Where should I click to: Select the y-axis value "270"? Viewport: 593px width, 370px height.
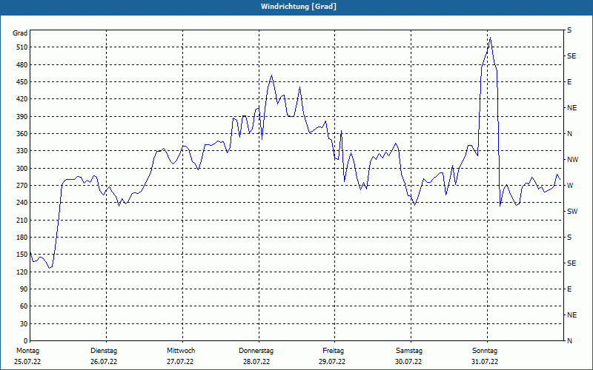click(22, 186)
